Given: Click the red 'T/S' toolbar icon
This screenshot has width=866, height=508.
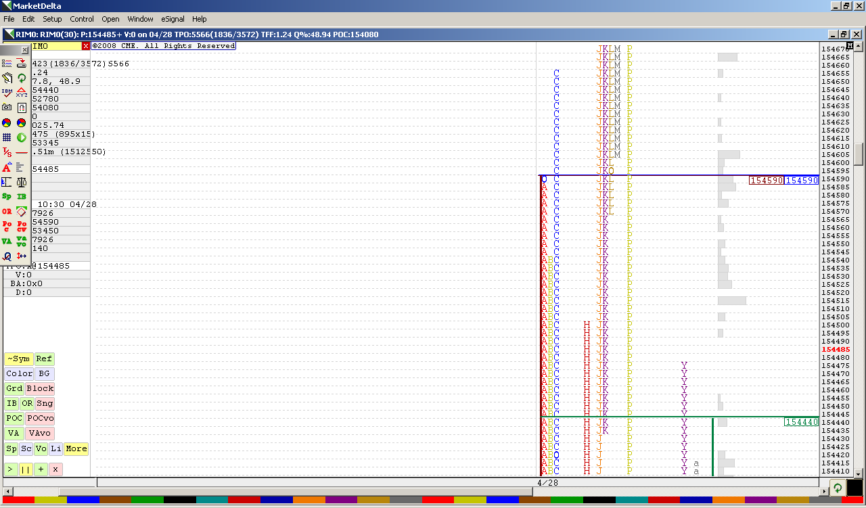Looking at the screenshot, I should 7,152.
